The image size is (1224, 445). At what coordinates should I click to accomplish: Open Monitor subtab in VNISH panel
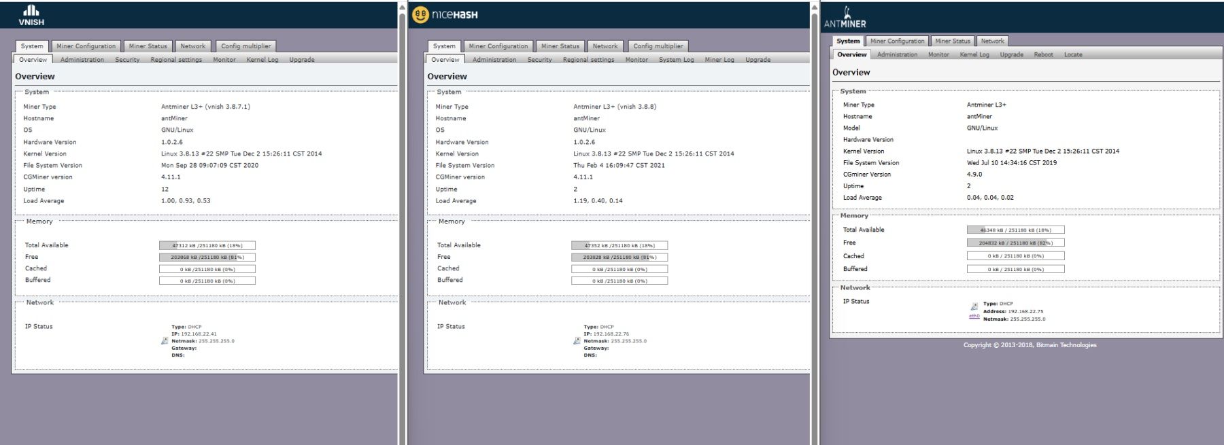coord(224,60)
